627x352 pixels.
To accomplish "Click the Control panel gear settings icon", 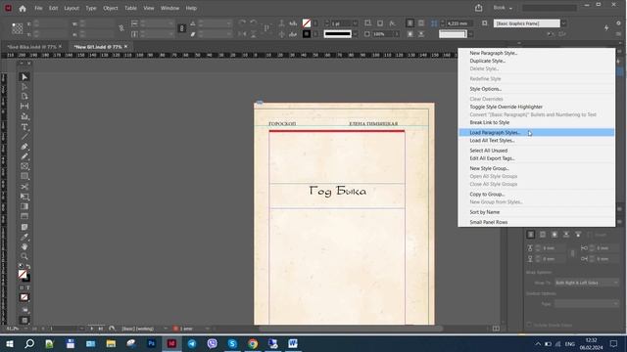I will [619, 23].
